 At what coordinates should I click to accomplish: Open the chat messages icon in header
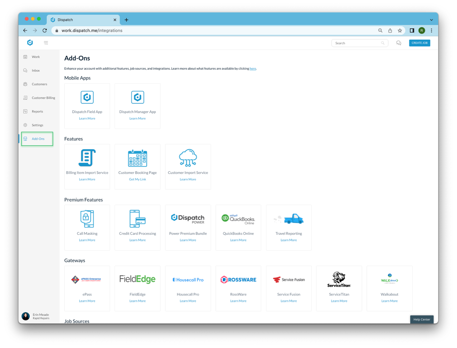coord(399,43)
